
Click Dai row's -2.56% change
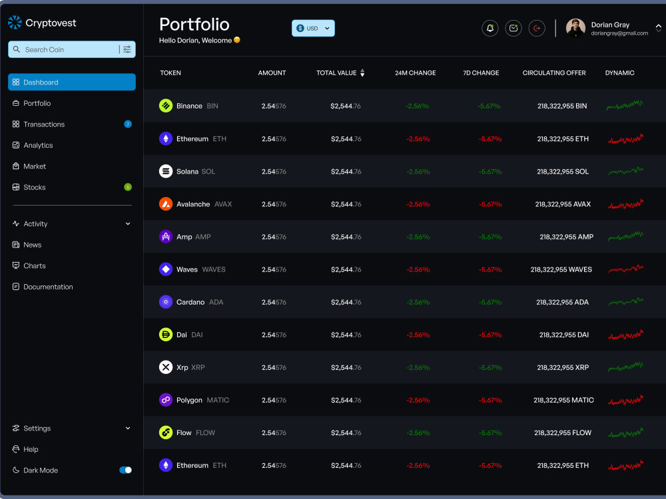[x=418, y=335]
